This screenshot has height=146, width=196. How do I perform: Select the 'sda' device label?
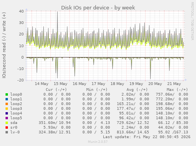14,123
